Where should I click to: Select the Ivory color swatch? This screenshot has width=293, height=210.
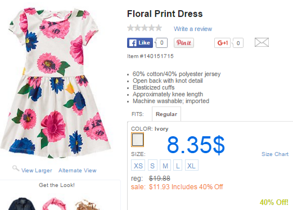pos(137,140)
